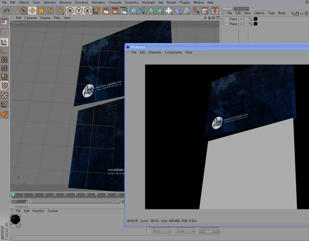Screen dimensions: 309x241
Task: Click the coordinate system axis icon
Action: click(x=96, y=10)
